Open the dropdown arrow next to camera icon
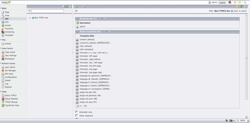Image resolution: width=250 pixels, height=123 pixels. (234, 121)
